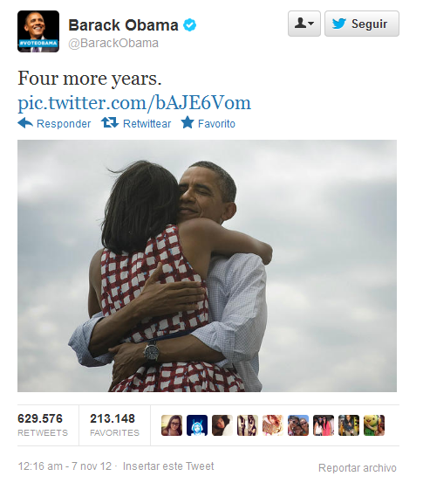Open the embracing photo attached to tweet
The width and height of the screenshot is (423, 483).
click(207, 266)
